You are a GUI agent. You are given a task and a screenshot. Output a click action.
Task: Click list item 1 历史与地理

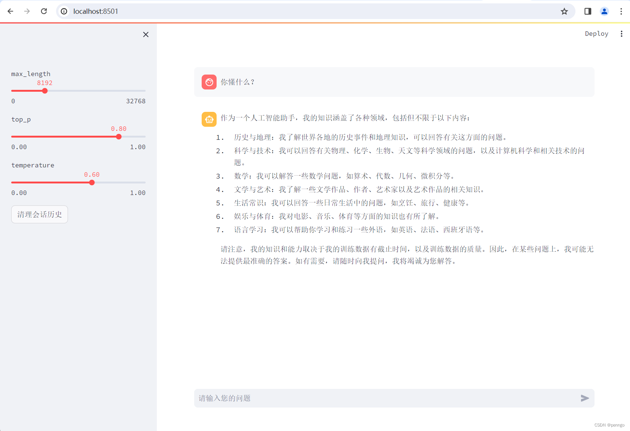pos(370,137)
